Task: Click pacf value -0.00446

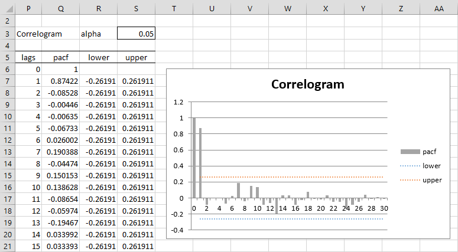Action: pyautogui.click(x=60, y=104)
